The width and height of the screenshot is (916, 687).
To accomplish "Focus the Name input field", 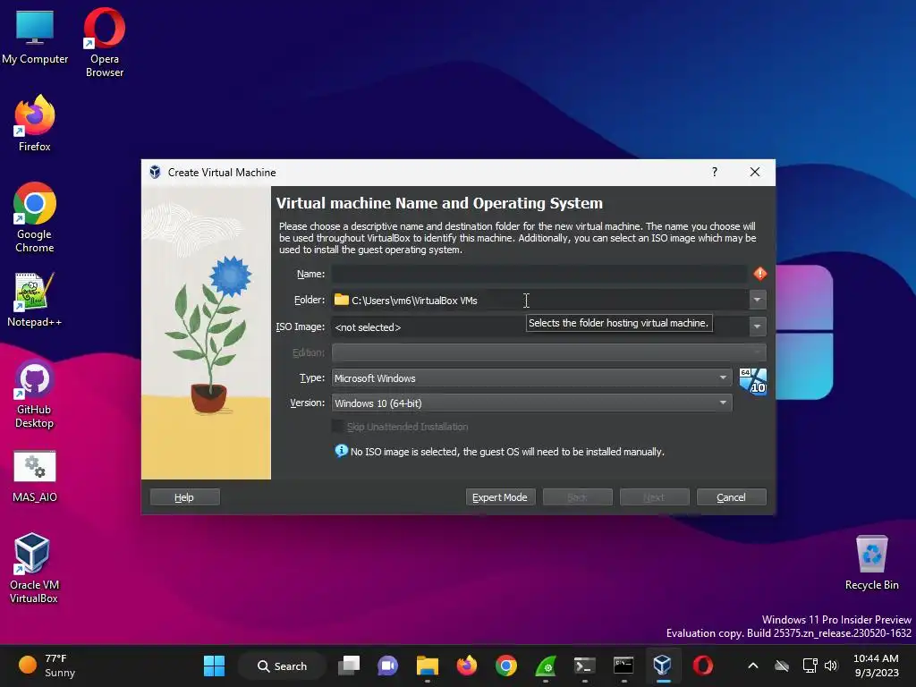I will (x=539, y=274).
